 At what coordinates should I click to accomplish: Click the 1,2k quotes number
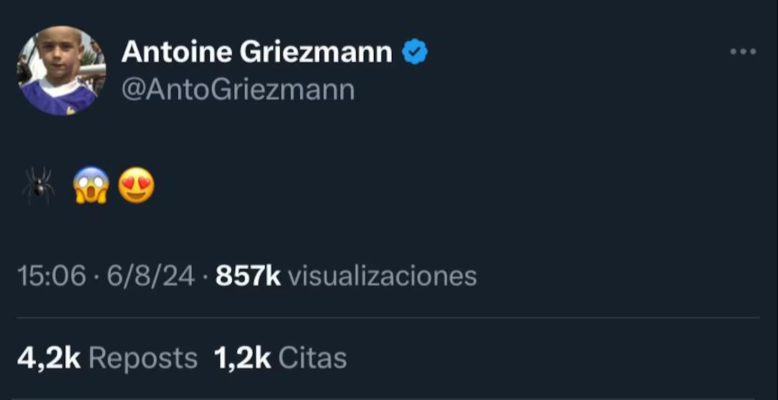pyautogui.click(x=243, y=358)
